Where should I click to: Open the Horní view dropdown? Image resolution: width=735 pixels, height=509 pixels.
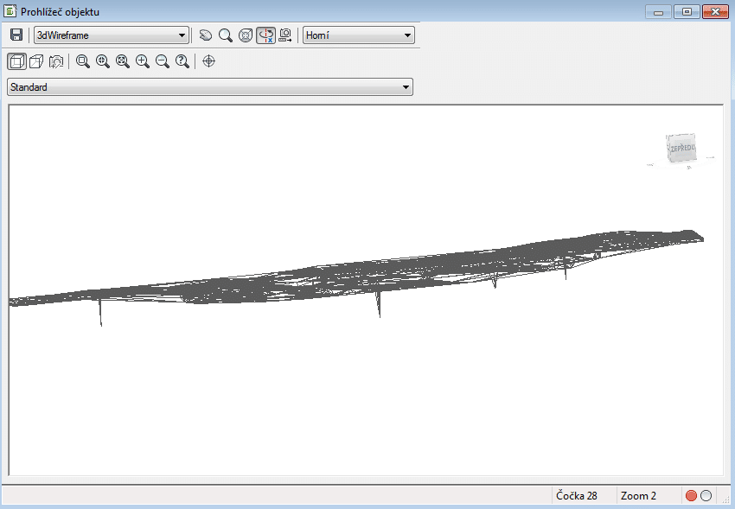(x=359, y=35)
